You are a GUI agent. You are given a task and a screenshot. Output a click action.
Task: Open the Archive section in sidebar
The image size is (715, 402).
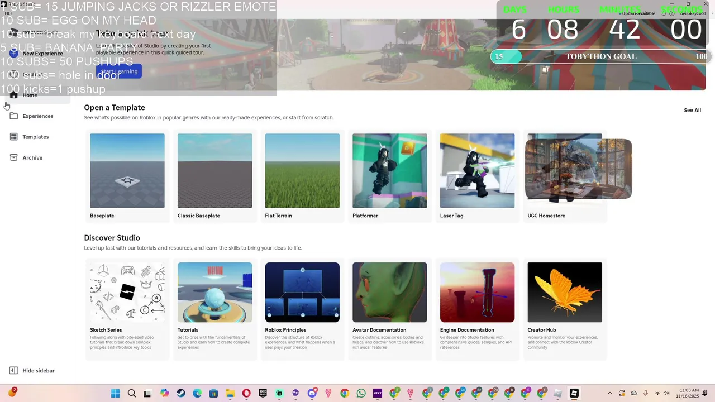pyautogui.click(x=37, y=157)
